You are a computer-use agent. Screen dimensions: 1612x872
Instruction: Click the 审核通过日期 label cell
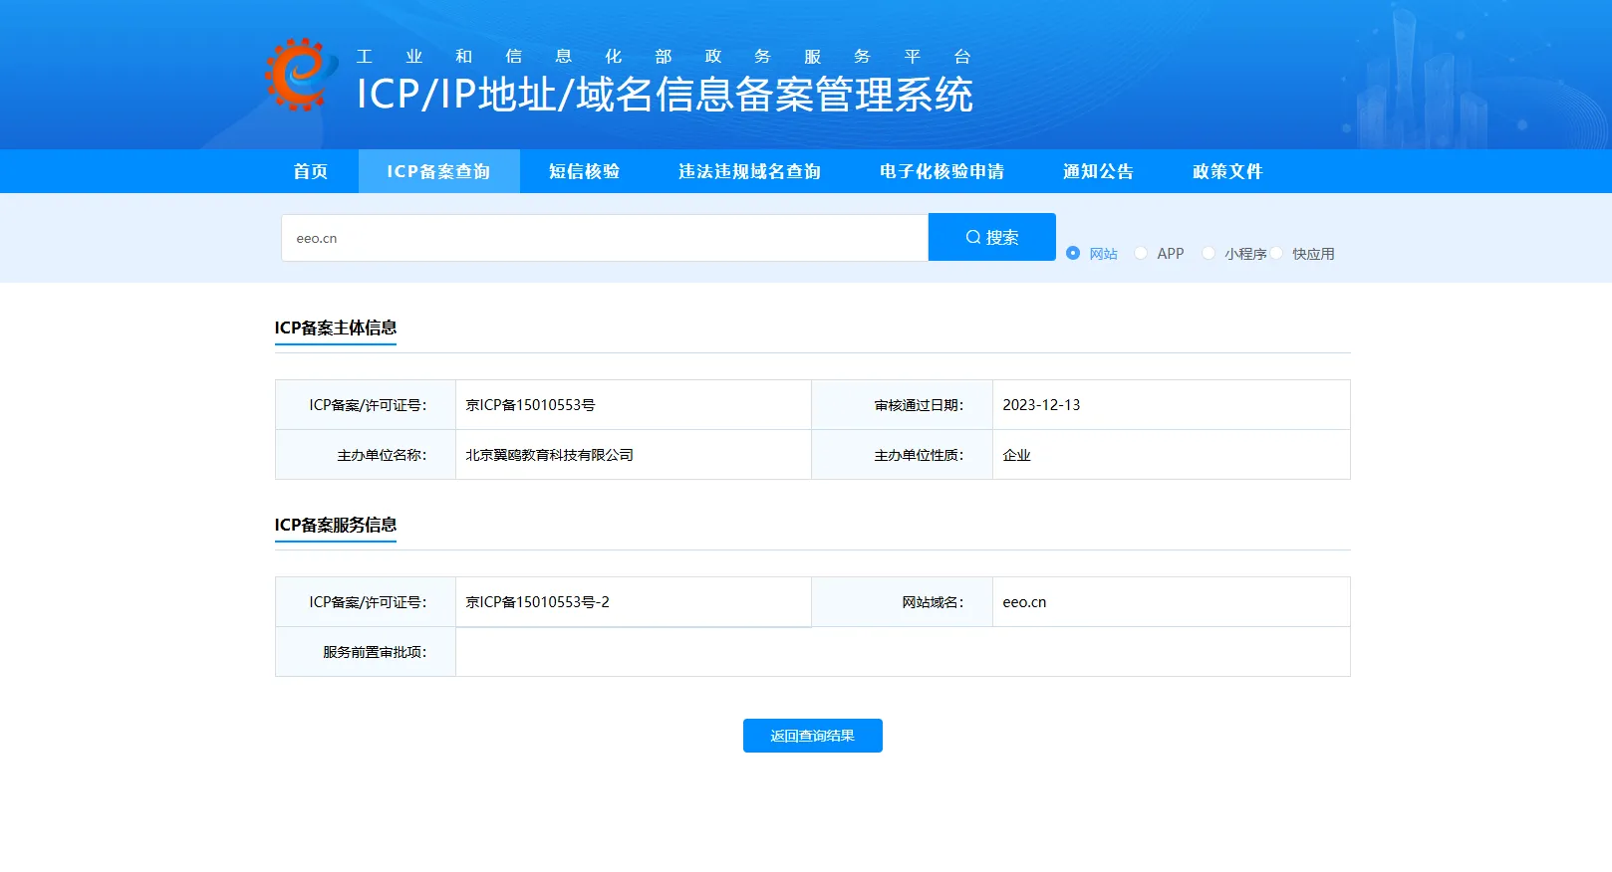(903, 405)
